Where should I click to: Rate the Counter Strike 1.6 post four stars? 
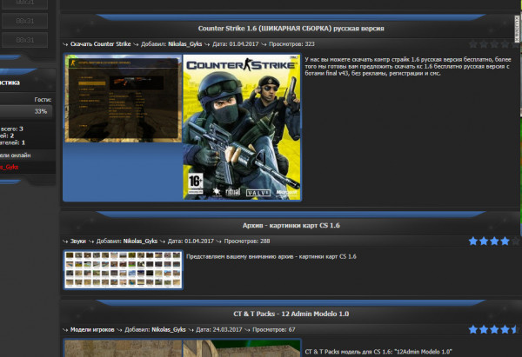505,44
